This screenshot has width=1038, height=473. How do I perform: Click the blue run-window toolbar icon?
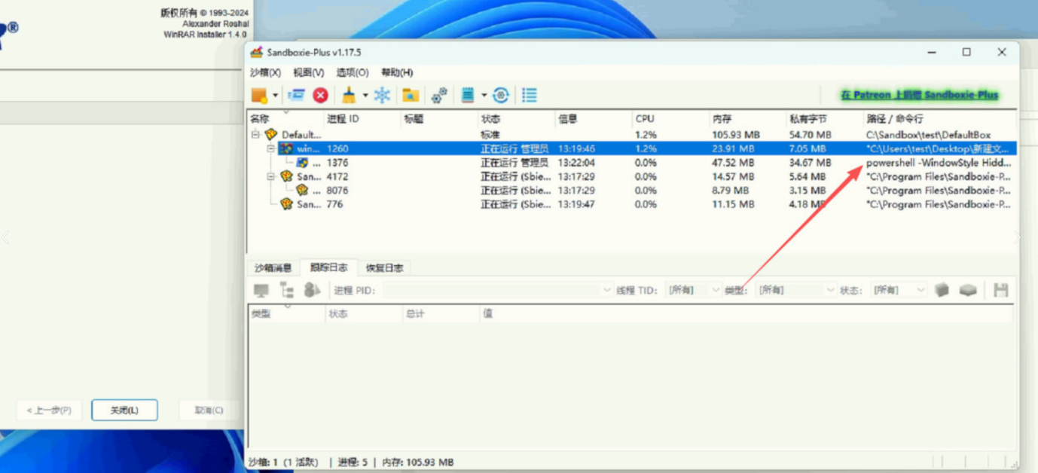(297, 95)
